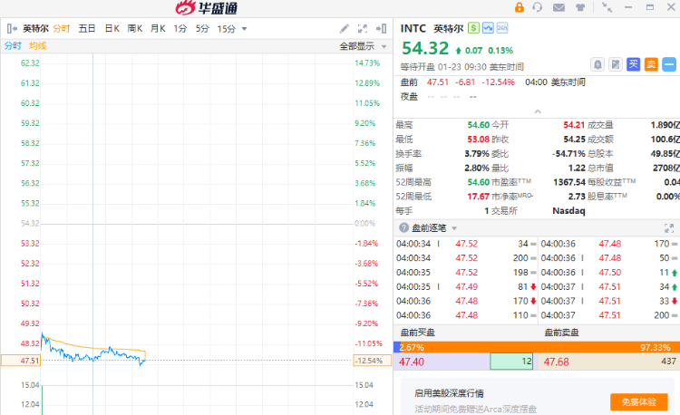Click the orange lock icon in title bar
Viewport: 680px width, 415px height.
520,8
